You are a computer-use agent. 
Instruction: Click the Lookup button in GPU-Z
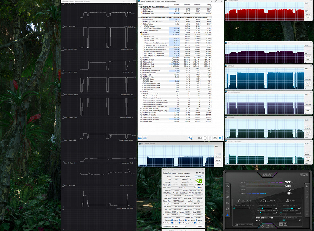point(199,177)
